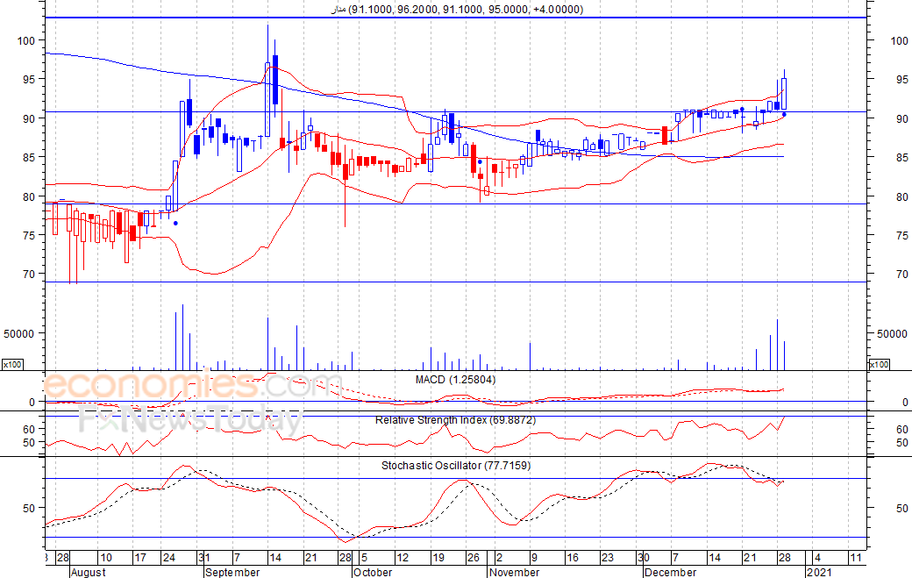The width and height of the screenshot is (912, 578).
Task: Select the MACD (1.25804) indicator label
Action: 455,380
